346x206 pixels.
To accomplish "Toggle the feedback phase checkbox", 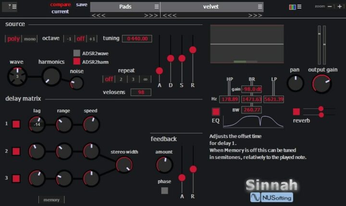I will pyautogui.click(x=164, y=190).
